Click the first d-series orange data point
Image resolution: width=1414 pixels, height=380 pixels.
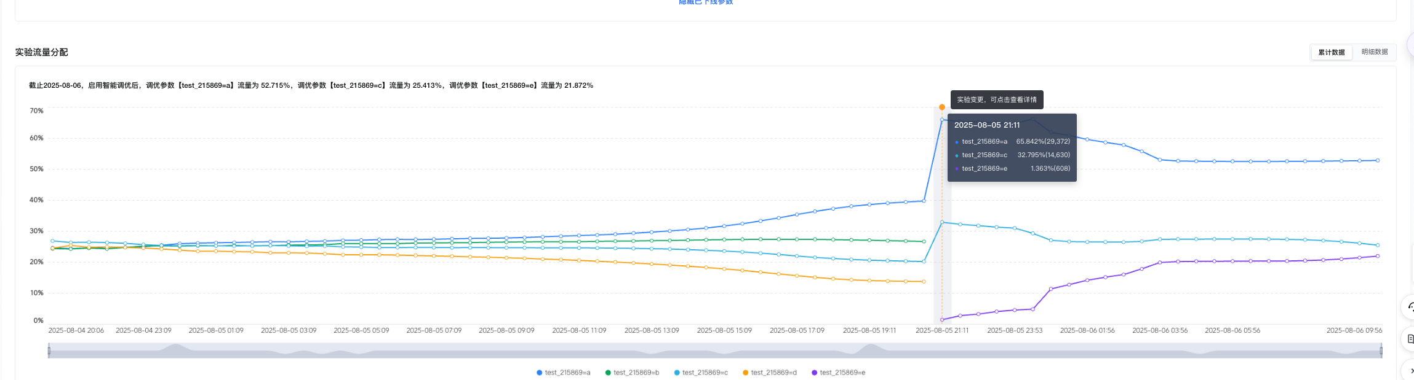(x=52, y=249)
